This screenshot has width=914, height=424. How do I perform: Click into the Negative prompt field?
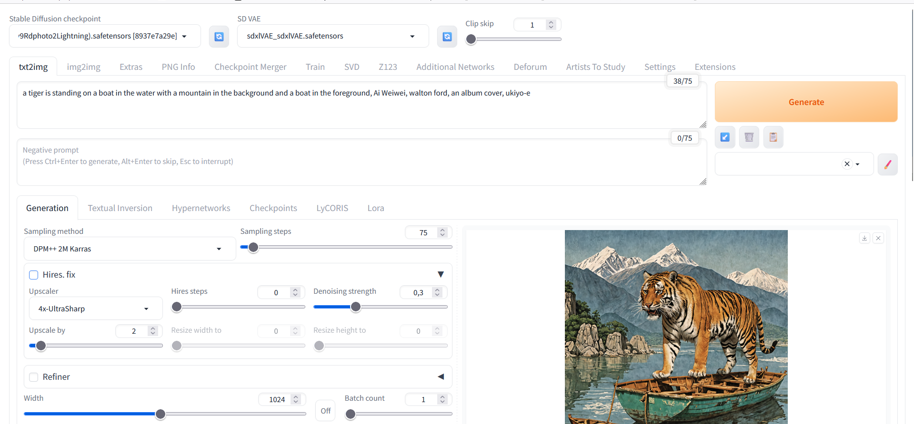pyautogui.click(x=362, y=162)
